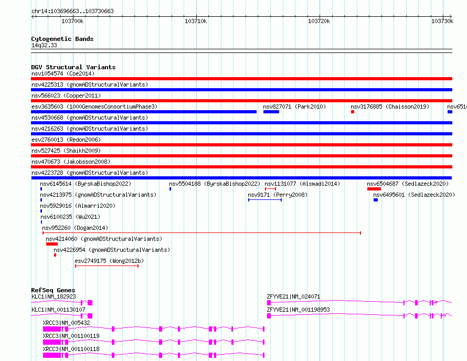
Task: Click the nsv1131077 (Alsmadi2014) label
Action: pyautogui.click(x=302, y=184)
